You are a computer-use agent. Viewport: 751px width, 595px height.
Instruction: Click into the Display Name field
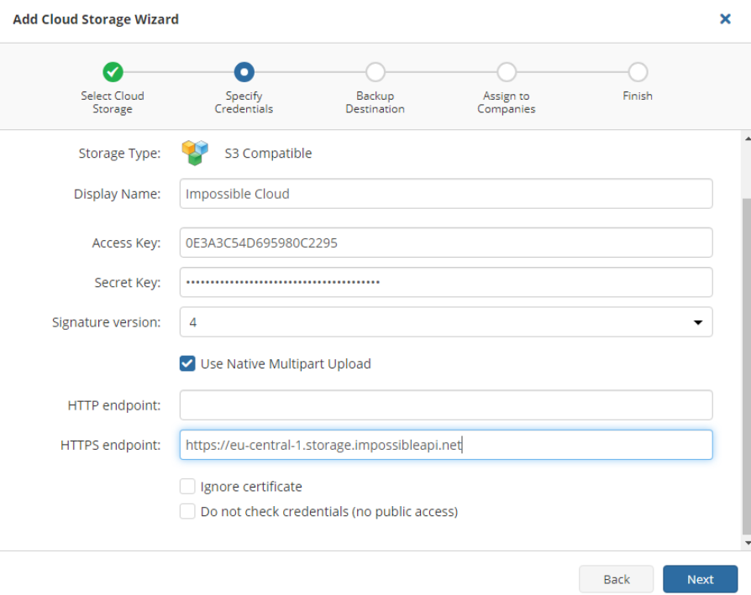coord(446,194)
